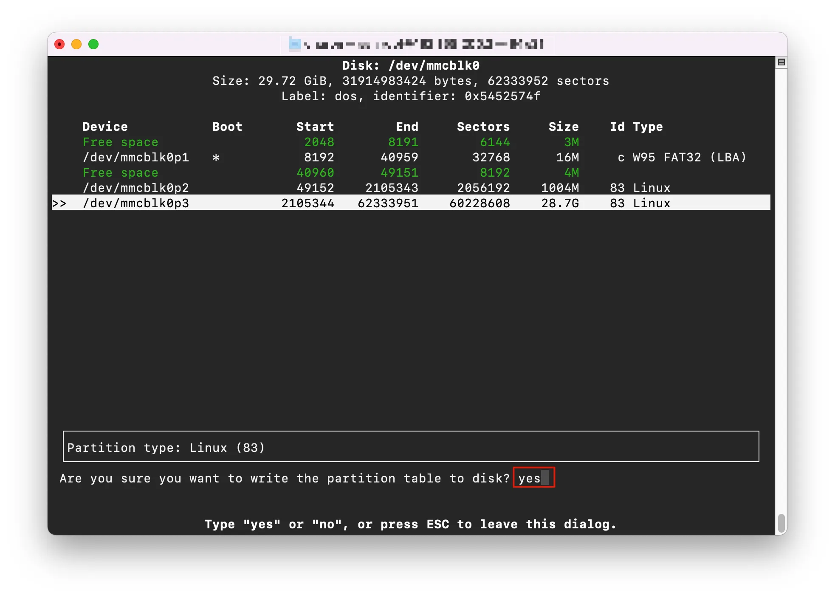This screenshot has height=598, width=835.
Task: Click the Partition type: Linux (83) box
Action: click(x=411, y=446)
